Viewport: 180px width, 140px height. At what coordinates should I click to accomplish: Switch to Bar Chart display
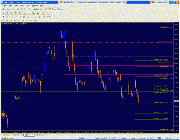3,13
